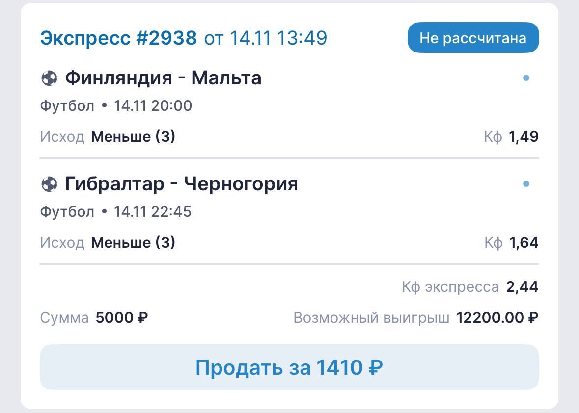Click the 1,64 odds value
This screenshot has width=579, height=413.
524,243
